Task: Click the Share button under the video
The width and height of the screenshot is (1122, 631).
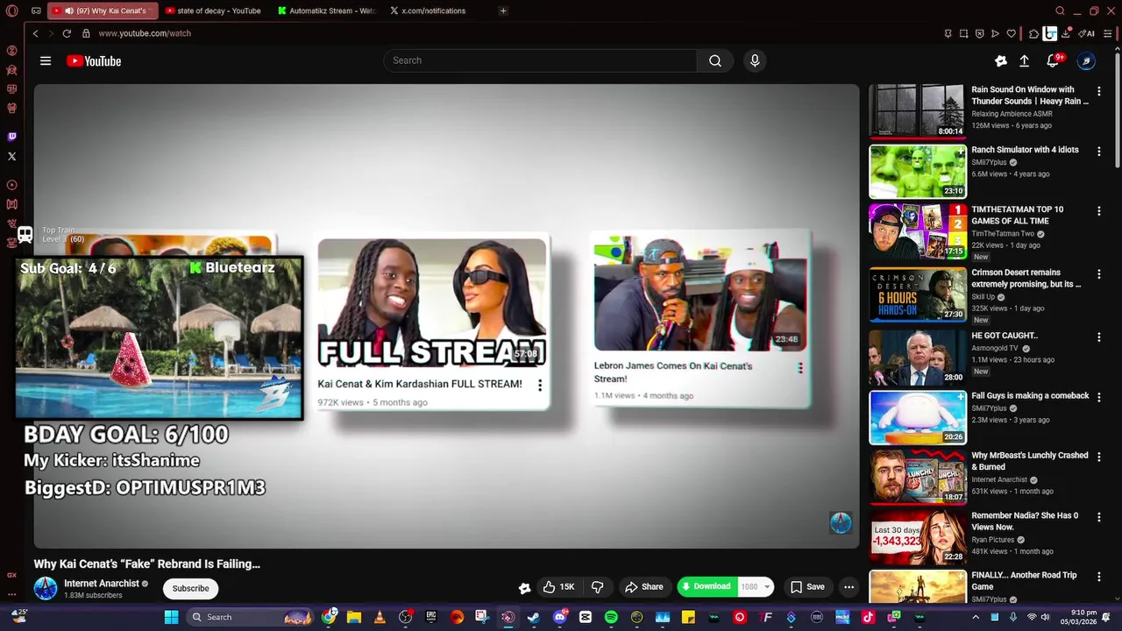Action: tap(643, 586)
